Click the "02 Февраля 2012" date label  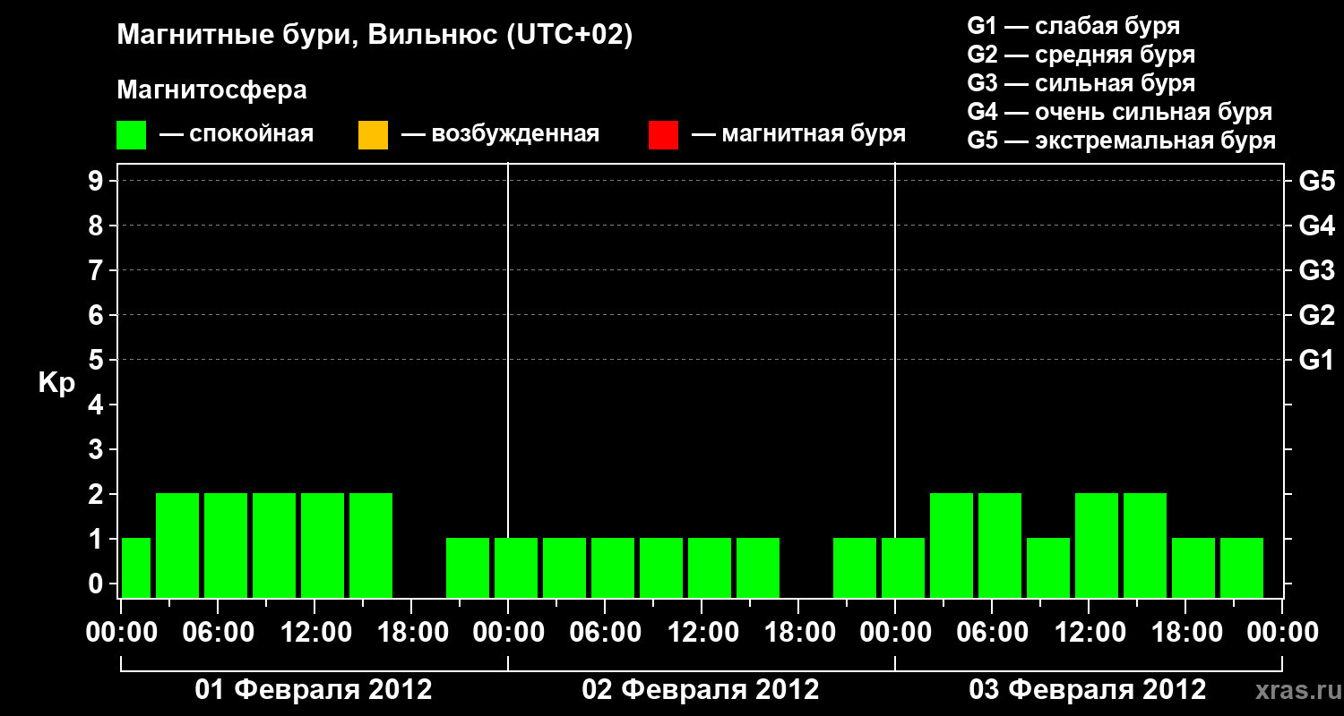[x=701, y=690]
